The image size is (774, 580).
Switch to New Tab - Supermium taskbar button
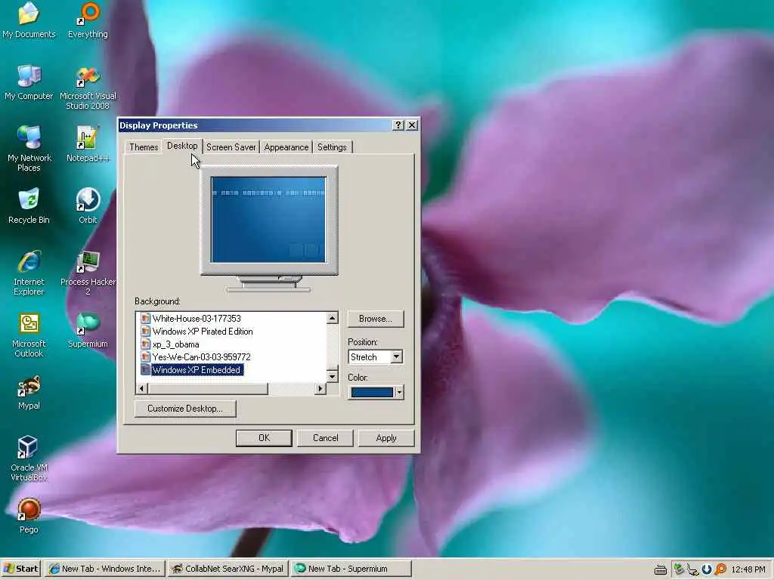351,569
